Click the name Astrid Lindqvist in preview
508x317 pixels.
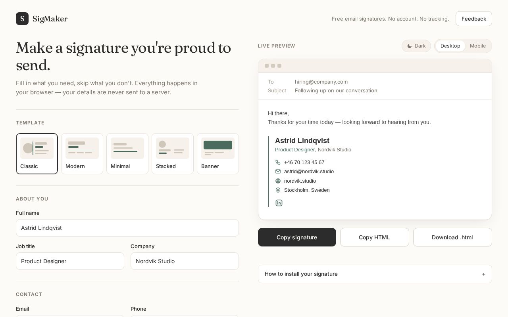coord(302,141)
